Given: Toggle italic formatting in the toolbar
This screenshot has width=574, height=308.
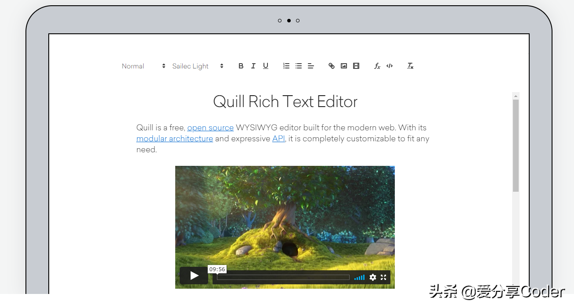Looking at the screenshot, I should pos(253,66).
